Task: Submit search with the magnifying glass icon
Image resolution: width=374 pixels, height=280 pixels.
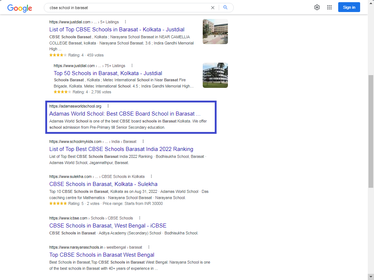Action: [x=225, y=8]
